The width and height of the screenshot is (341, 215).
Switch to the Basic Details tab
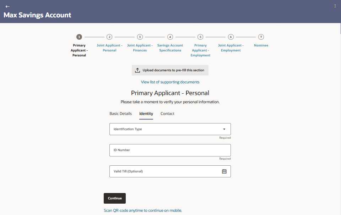tap(120, 114)
